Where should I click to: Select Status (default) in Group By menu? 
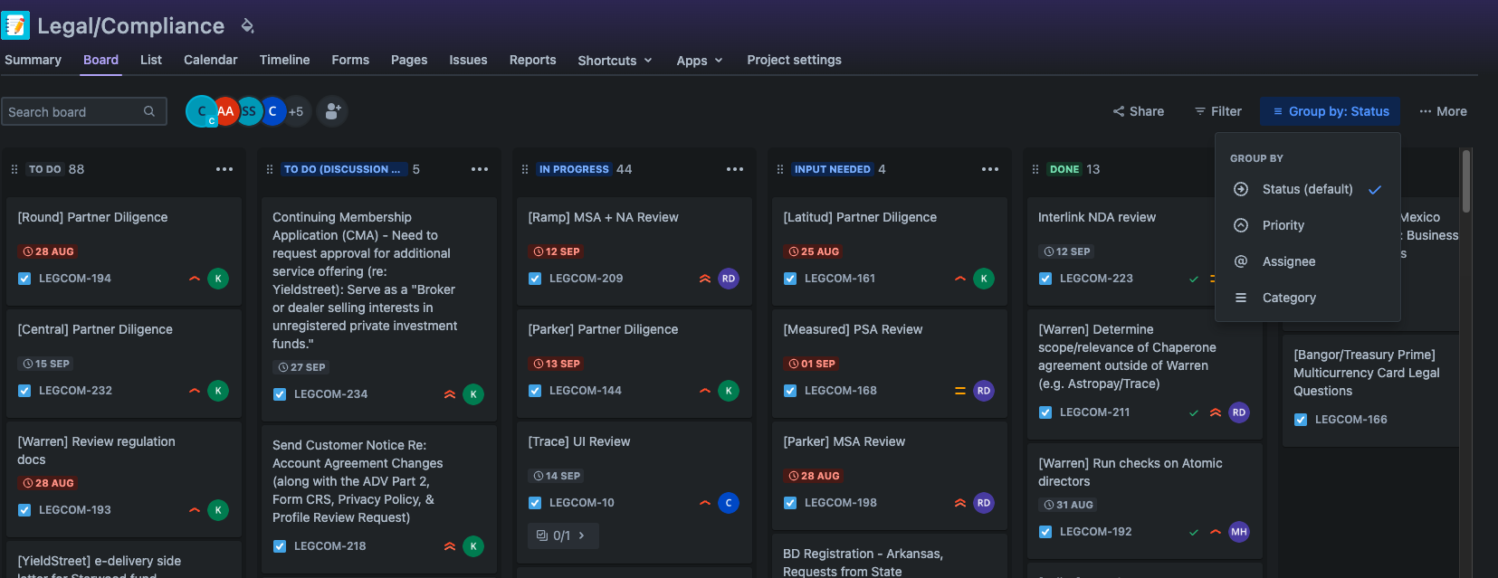click(x=1308, y=189)
